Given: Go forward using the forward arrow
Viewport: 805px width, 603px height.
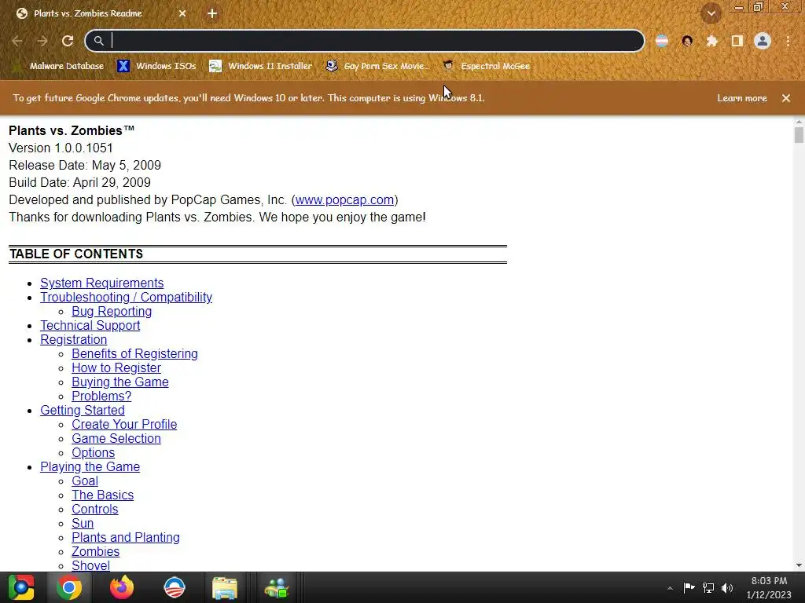Looking at the screenshot, I should point(42,41).
